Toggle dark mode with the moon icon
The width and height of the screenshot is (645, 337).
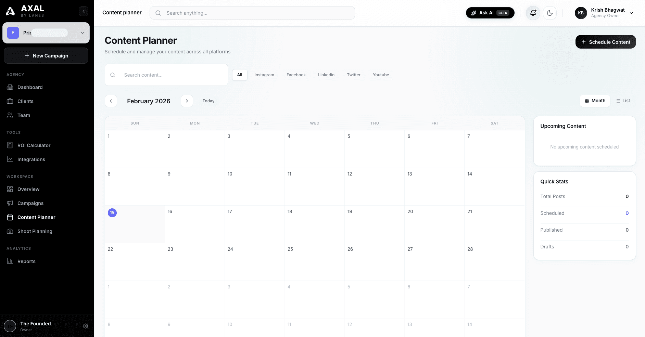[550, 13]
